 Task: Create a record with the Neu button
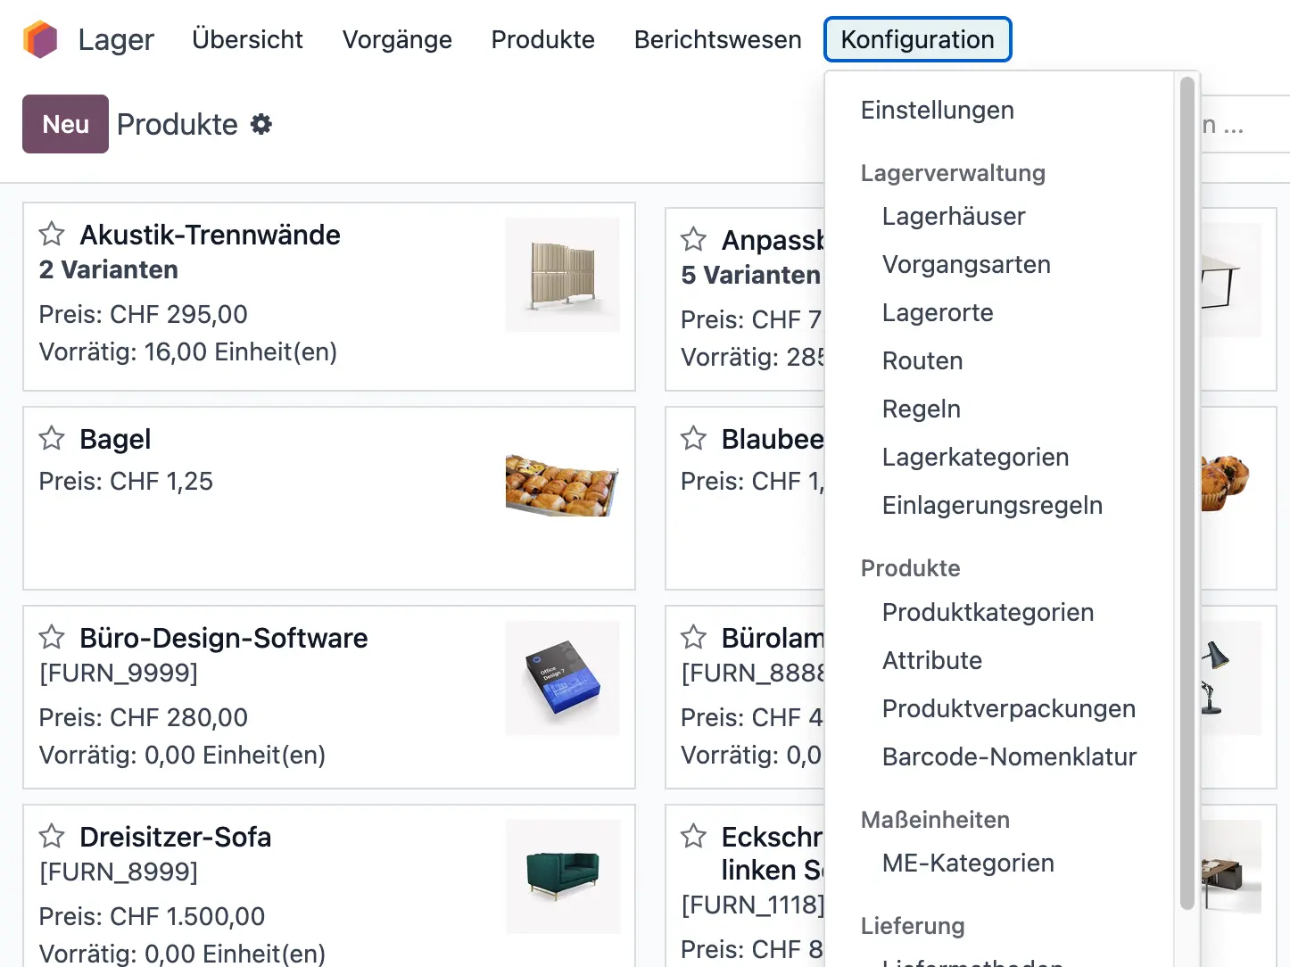(x=65, y=124)
